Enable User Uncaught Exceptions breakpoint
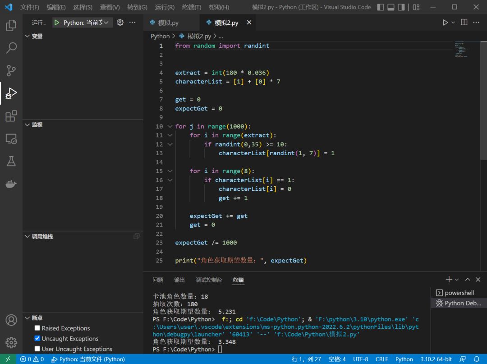 (37, 349)
